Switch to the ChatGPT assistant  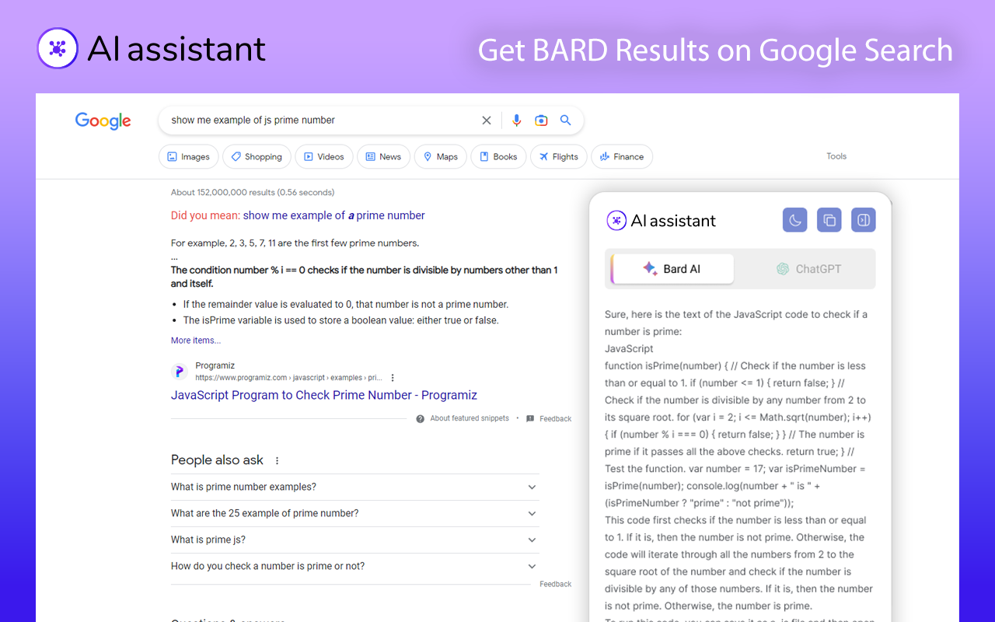pos(808,268)
